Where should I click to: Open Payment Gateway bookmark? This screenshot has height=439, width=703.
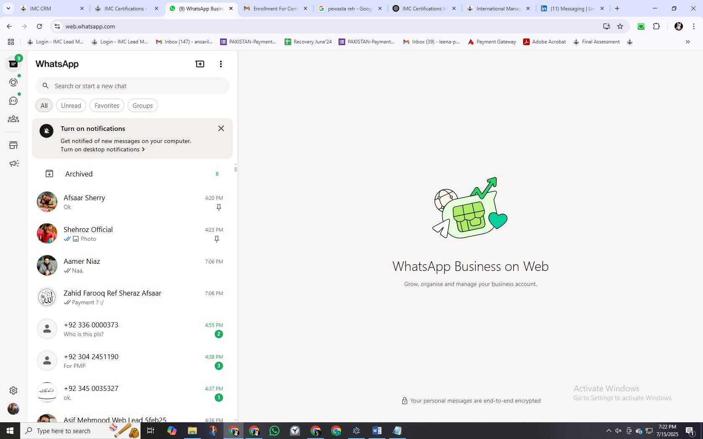coord(492,42)
